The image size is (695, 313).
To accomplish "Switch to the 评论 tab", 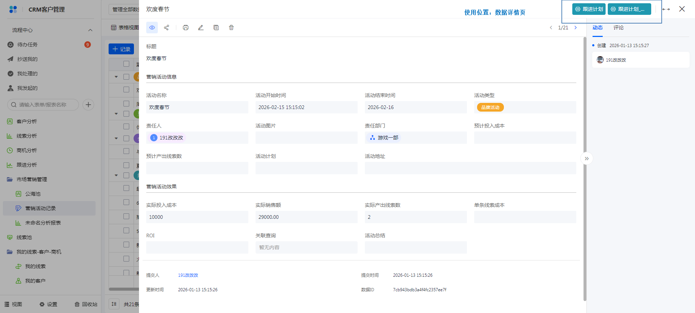I will click(618, 28).
